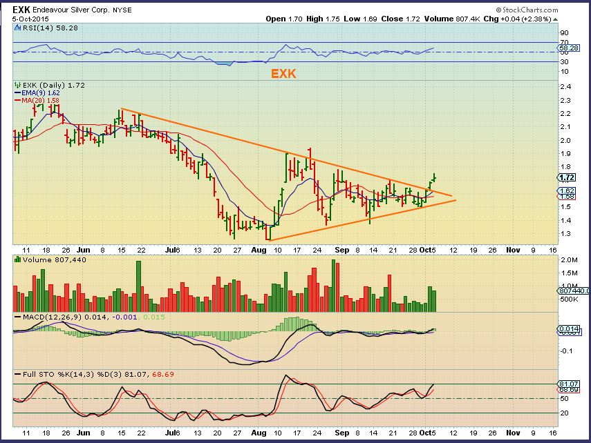Click the NYSE exchange label

122,10
